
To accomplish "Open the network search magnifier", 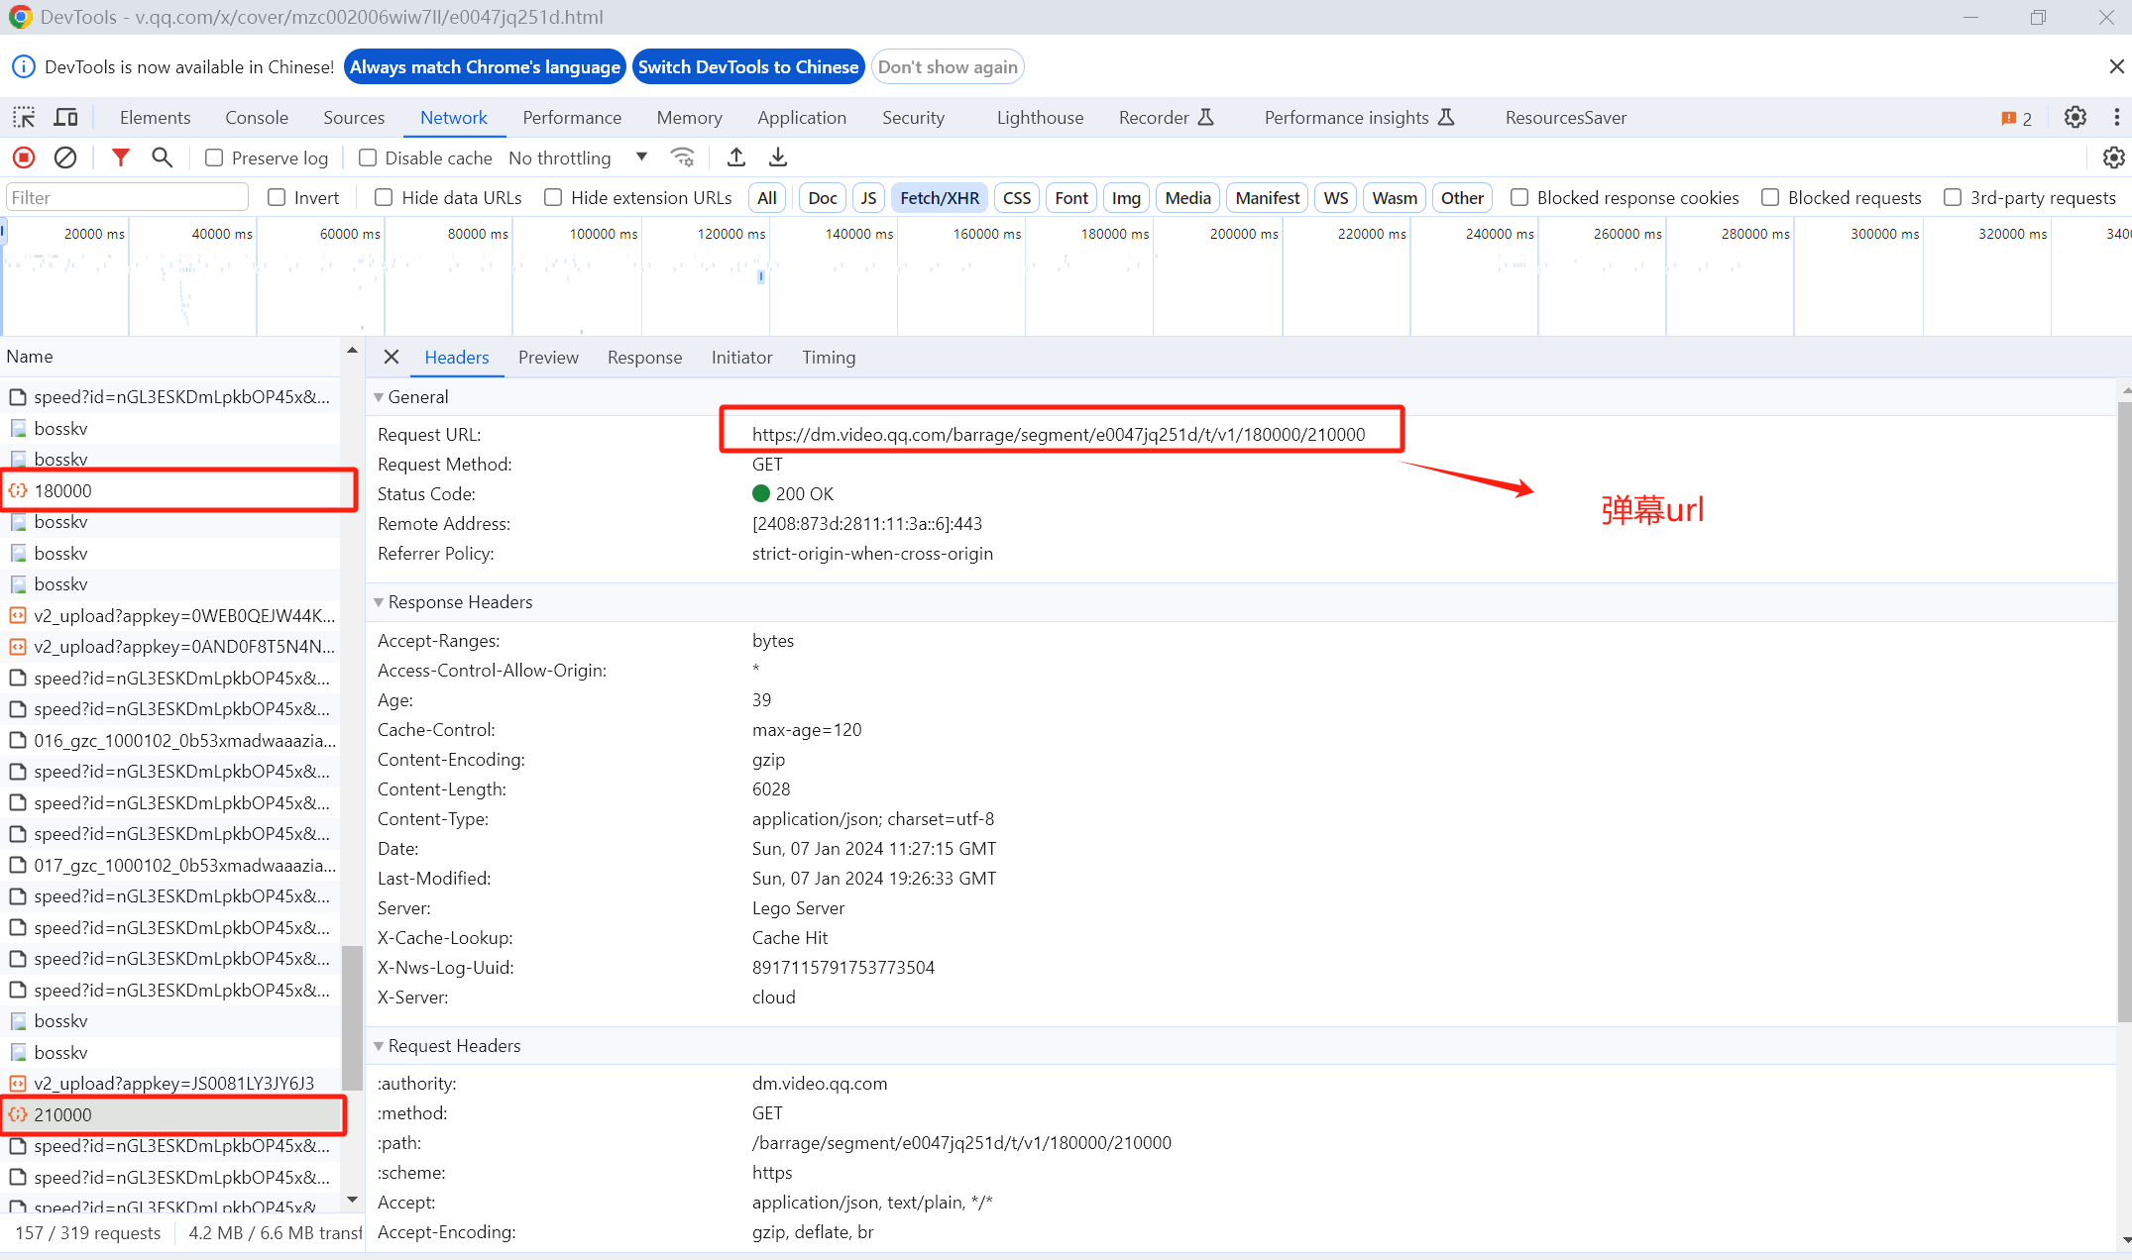I will pos(162,157).
